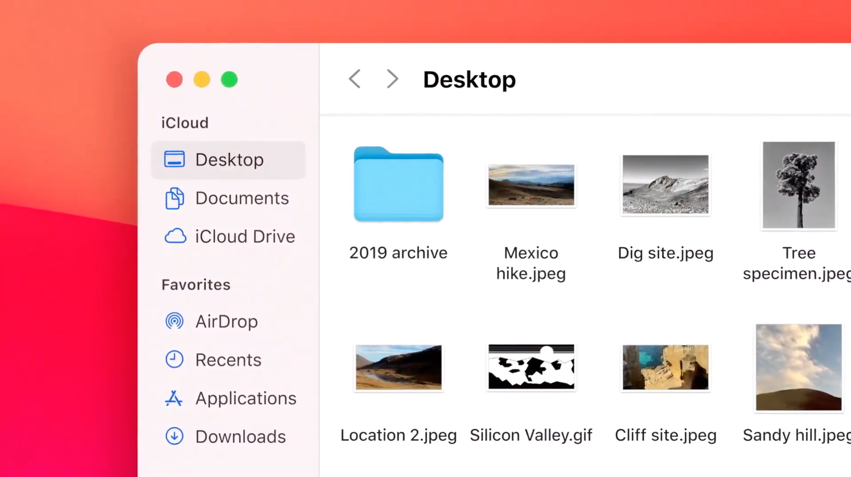The width and height of the screenshot is (851, 477).
Task: Click the AirDrop icon
Action: (174, 321)
